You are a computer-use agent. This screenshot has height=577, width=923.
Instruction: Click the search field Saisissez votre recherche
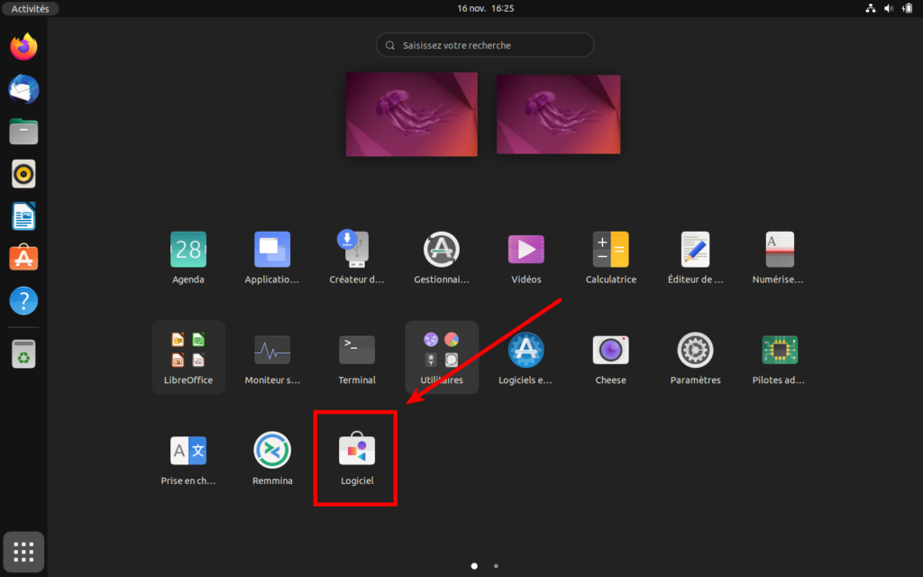click(485, 45)
